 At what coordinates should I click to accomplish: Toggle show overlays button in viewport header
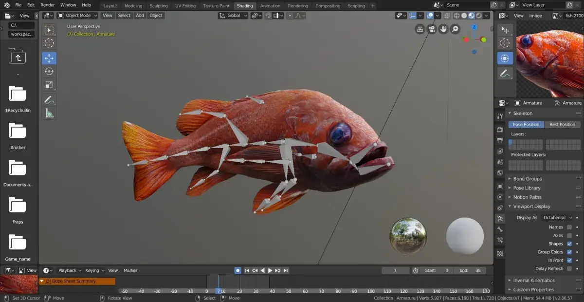[430, 16]
